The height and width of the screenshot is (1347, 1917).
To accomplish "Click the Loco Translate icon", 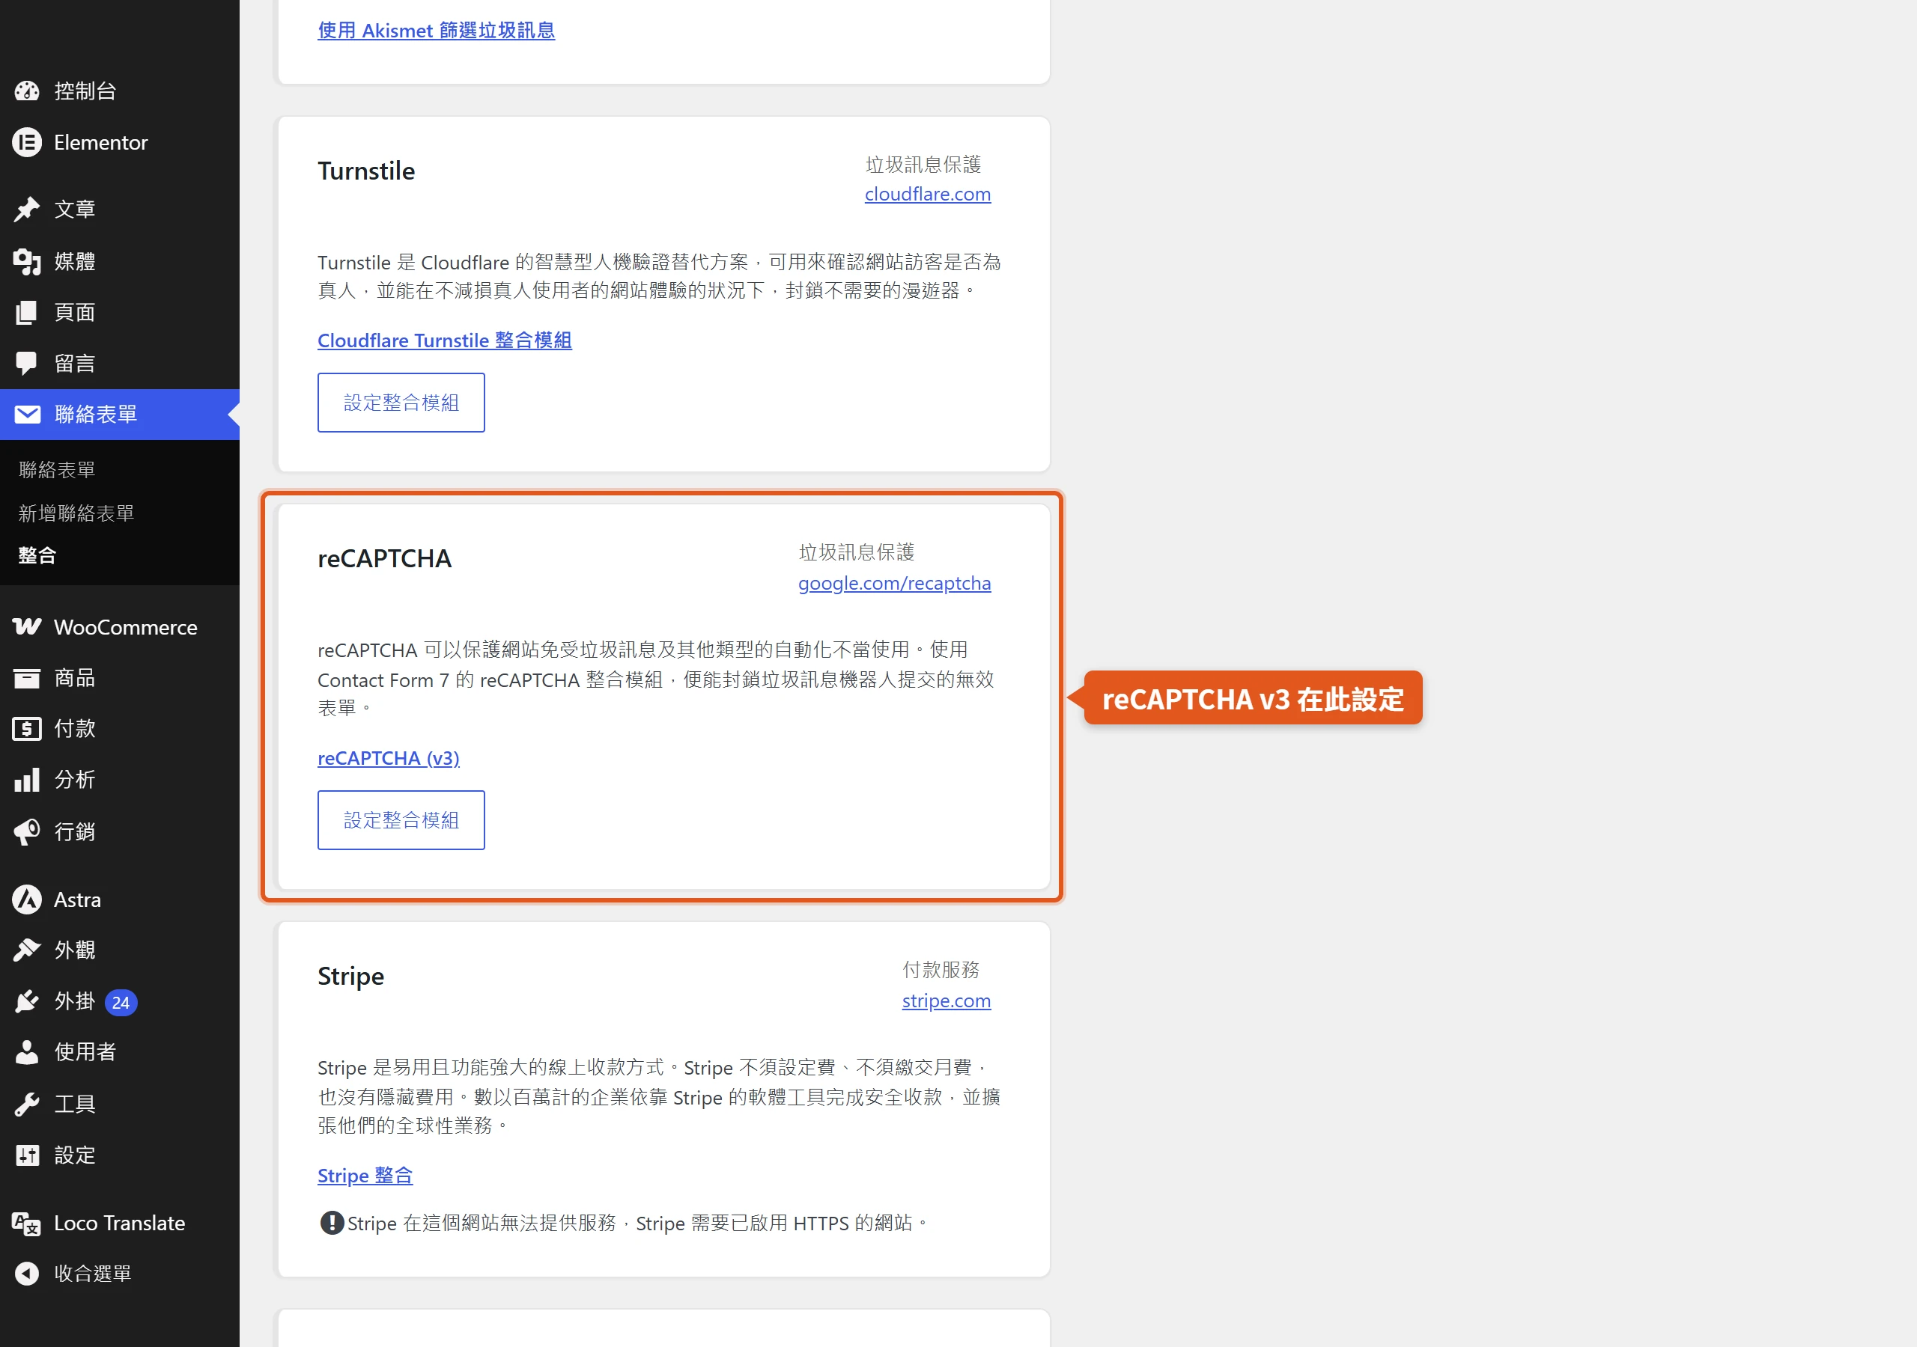I will pyautogui.click(x=27, y=1224).
